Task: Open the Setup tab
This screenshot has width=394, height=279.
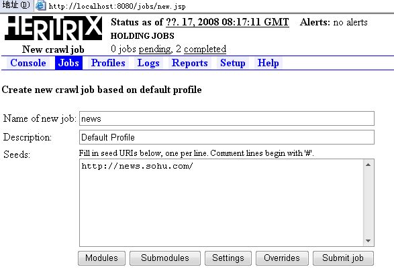Action: pos(233,63)
